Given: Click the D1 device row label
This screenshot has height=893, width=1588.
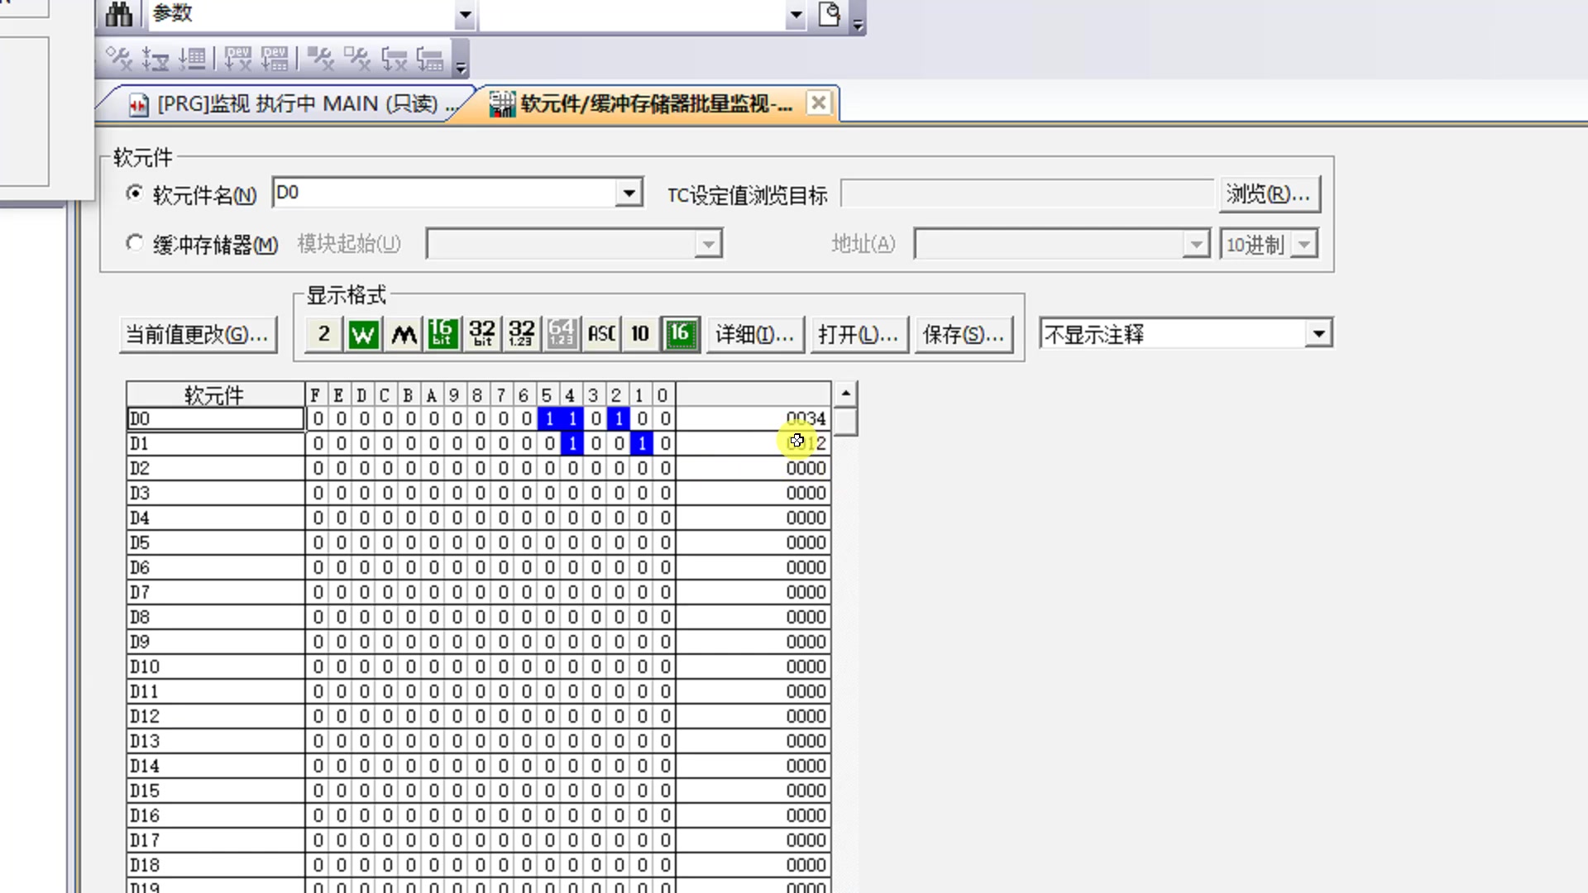Looking at the screenshot, I should click(215, 444).
